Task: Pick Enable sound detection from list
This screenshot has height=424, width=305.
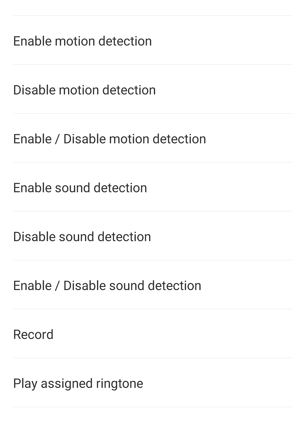Action: click(x=80, y=188)
